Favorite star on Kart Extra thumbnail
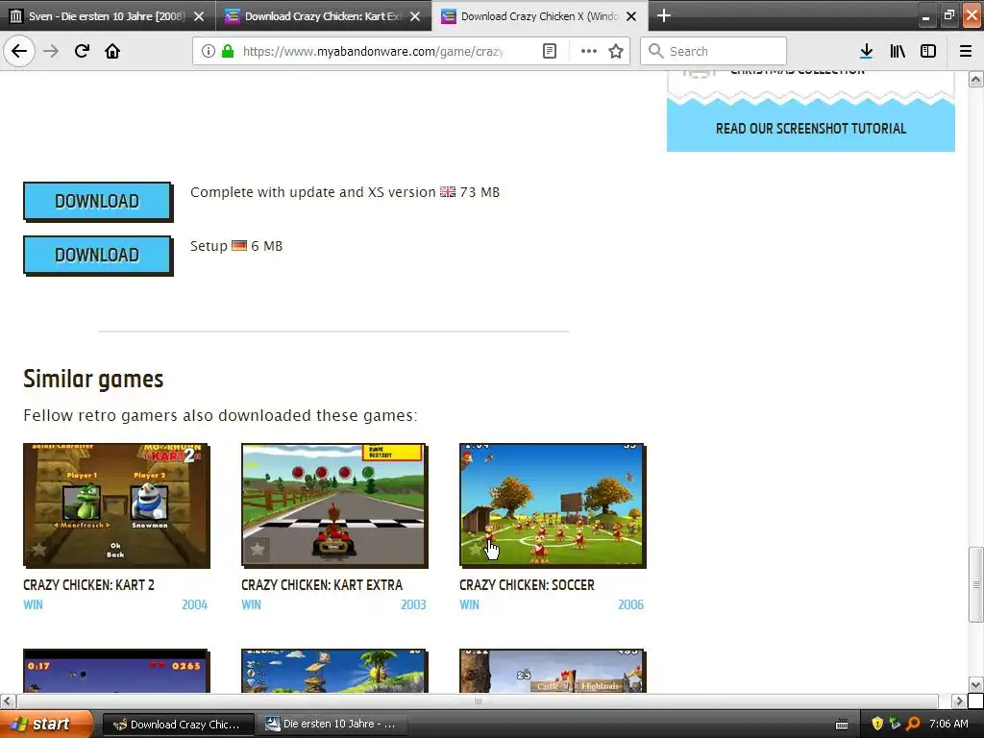The image size is (984, 738). (x=258, y=549)
